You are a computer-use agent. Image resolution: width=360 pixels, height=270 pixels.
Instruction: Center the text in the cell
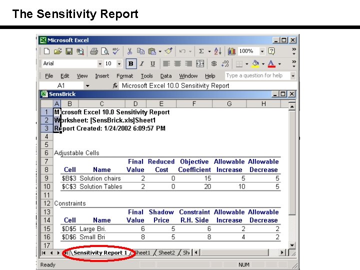click(x=177, y=63)
